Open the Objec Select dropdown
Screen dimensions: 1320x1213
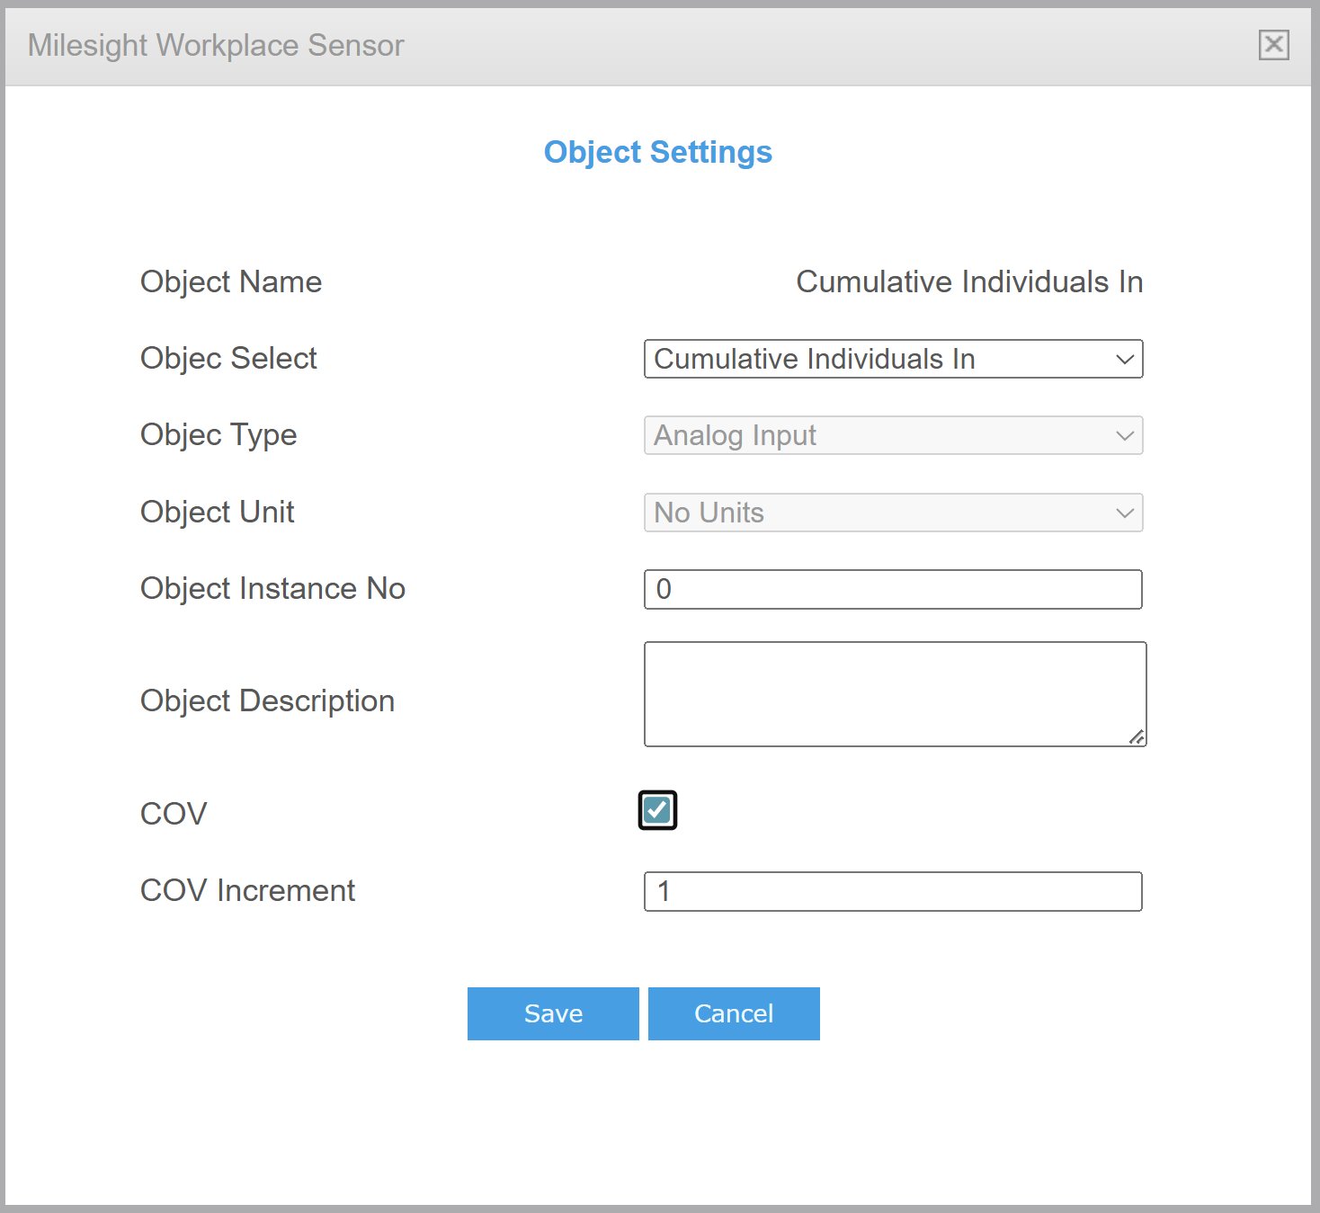coord(893,359)
